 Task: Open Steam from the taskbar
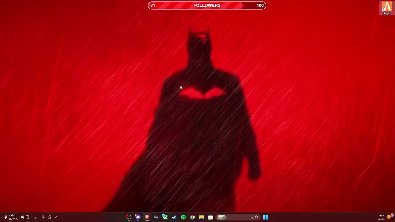click(x=174, y=217)
